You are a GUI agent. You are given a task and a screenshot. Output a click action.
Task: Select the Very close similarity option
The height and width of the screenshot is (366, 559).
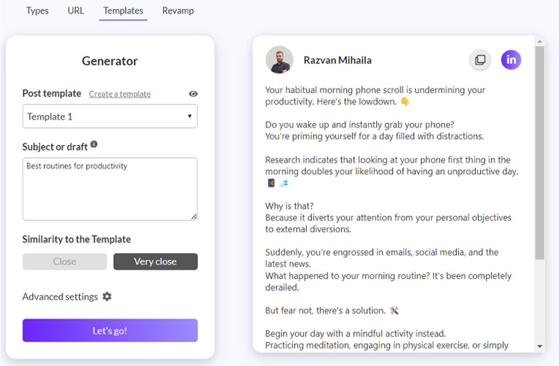click(155, 261)
